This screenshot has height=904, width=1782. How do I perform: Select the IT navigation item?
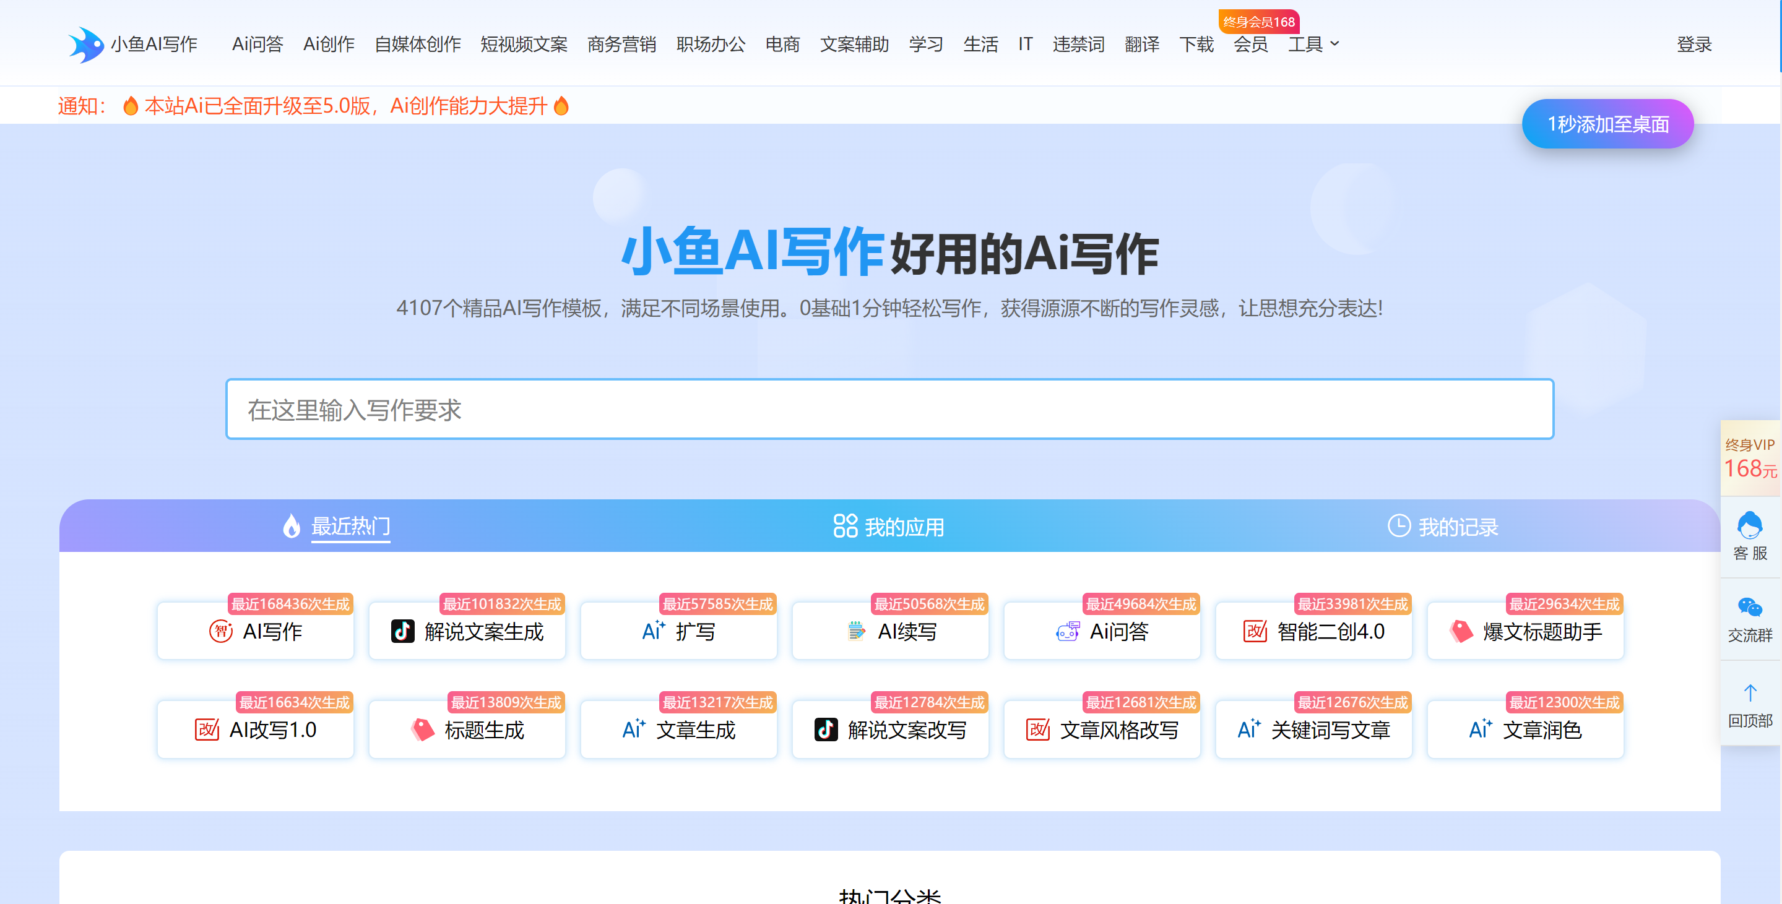click(1025, 45)
